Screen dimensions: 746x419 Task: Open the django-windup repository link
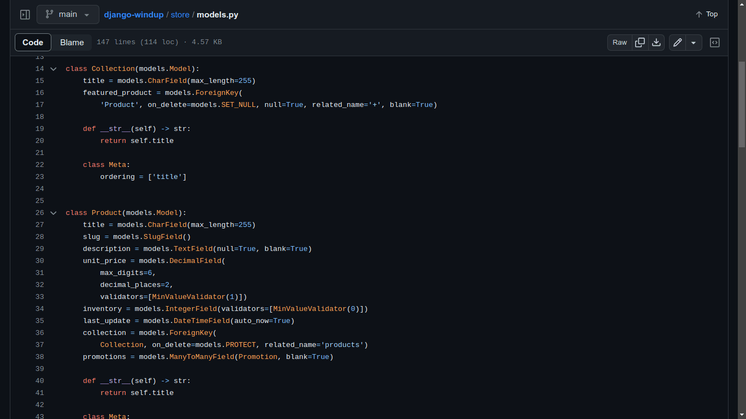coord(134,15)
